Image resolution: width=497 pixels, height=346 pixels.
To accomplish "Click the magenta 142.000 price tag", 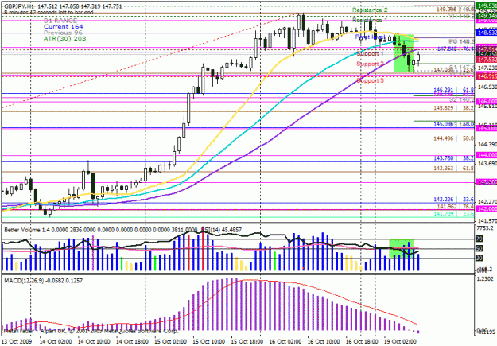I will pyautogui.click(x=486, y=209).
